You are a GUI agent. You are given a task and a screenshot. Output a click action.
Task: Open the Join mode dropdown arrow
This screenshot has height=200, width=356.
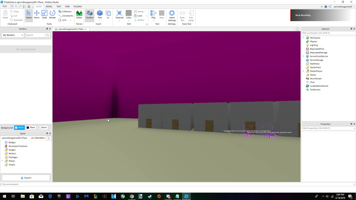tap(71, 20)
